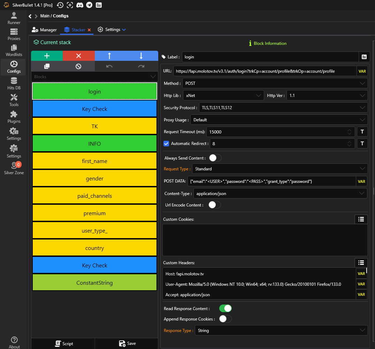Click the red X remove block button
Image resolution: width=375 pixels, height=349 pixels.
pyautogui.click(x=78, y=56)
